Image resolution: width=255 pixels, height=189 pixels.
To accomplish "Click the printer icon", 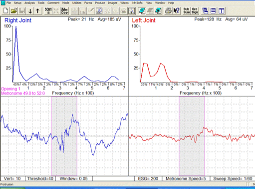I will (168, 11).
